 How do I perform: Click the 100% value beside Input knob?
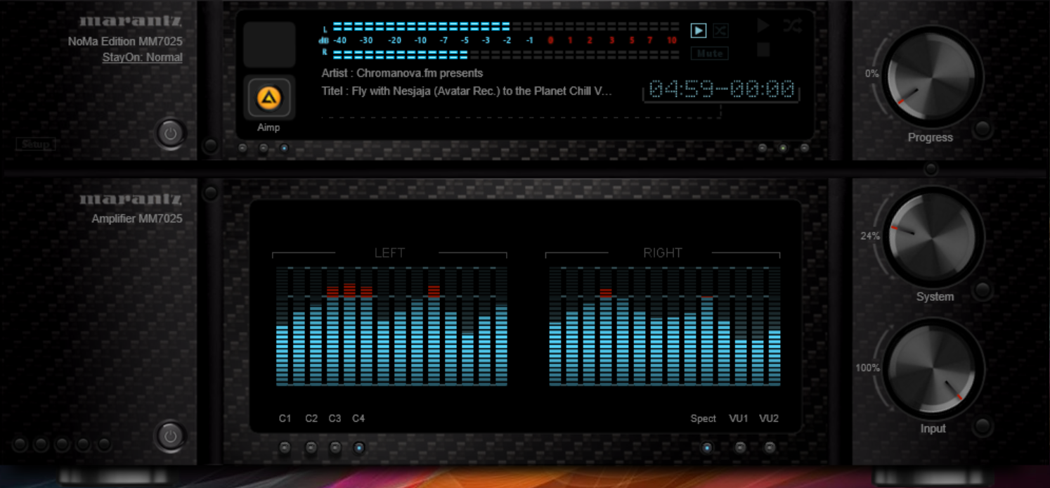tap(867, 368)
